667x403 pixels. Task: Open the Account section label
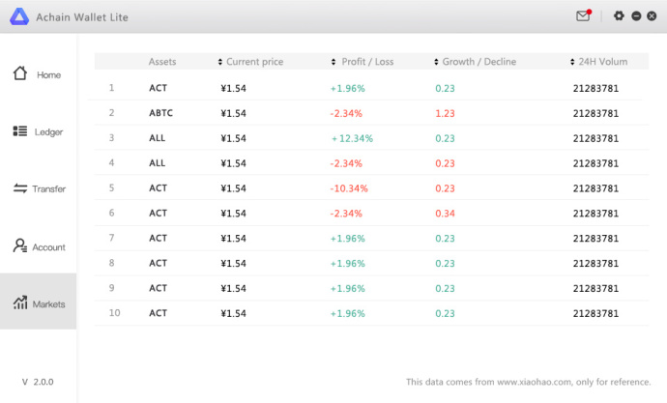(x=48, y=247)
